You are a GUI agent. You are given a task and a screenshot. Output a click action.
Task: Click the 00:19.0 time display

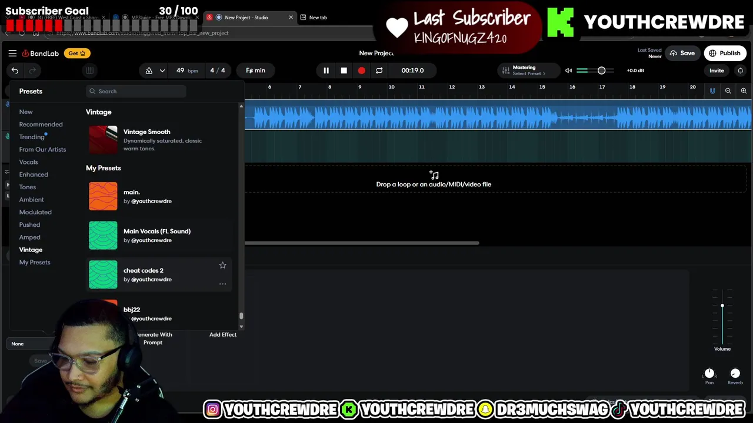[412, 70]
